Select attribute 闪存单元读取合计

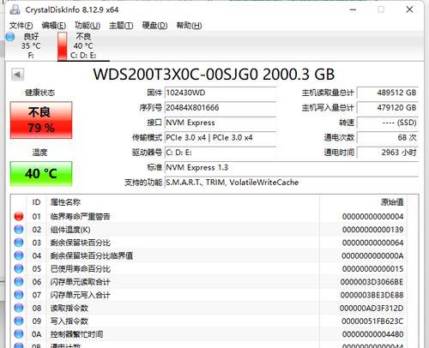point(80,282)
